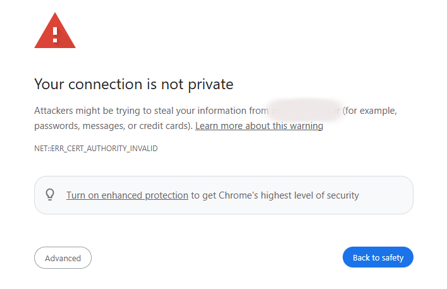Click the exclamation mark inside the red triangle

pos(55,35)
